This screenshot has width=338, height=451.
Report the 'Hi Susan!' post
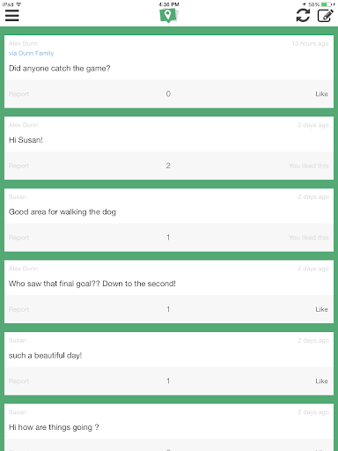point(18,166)
